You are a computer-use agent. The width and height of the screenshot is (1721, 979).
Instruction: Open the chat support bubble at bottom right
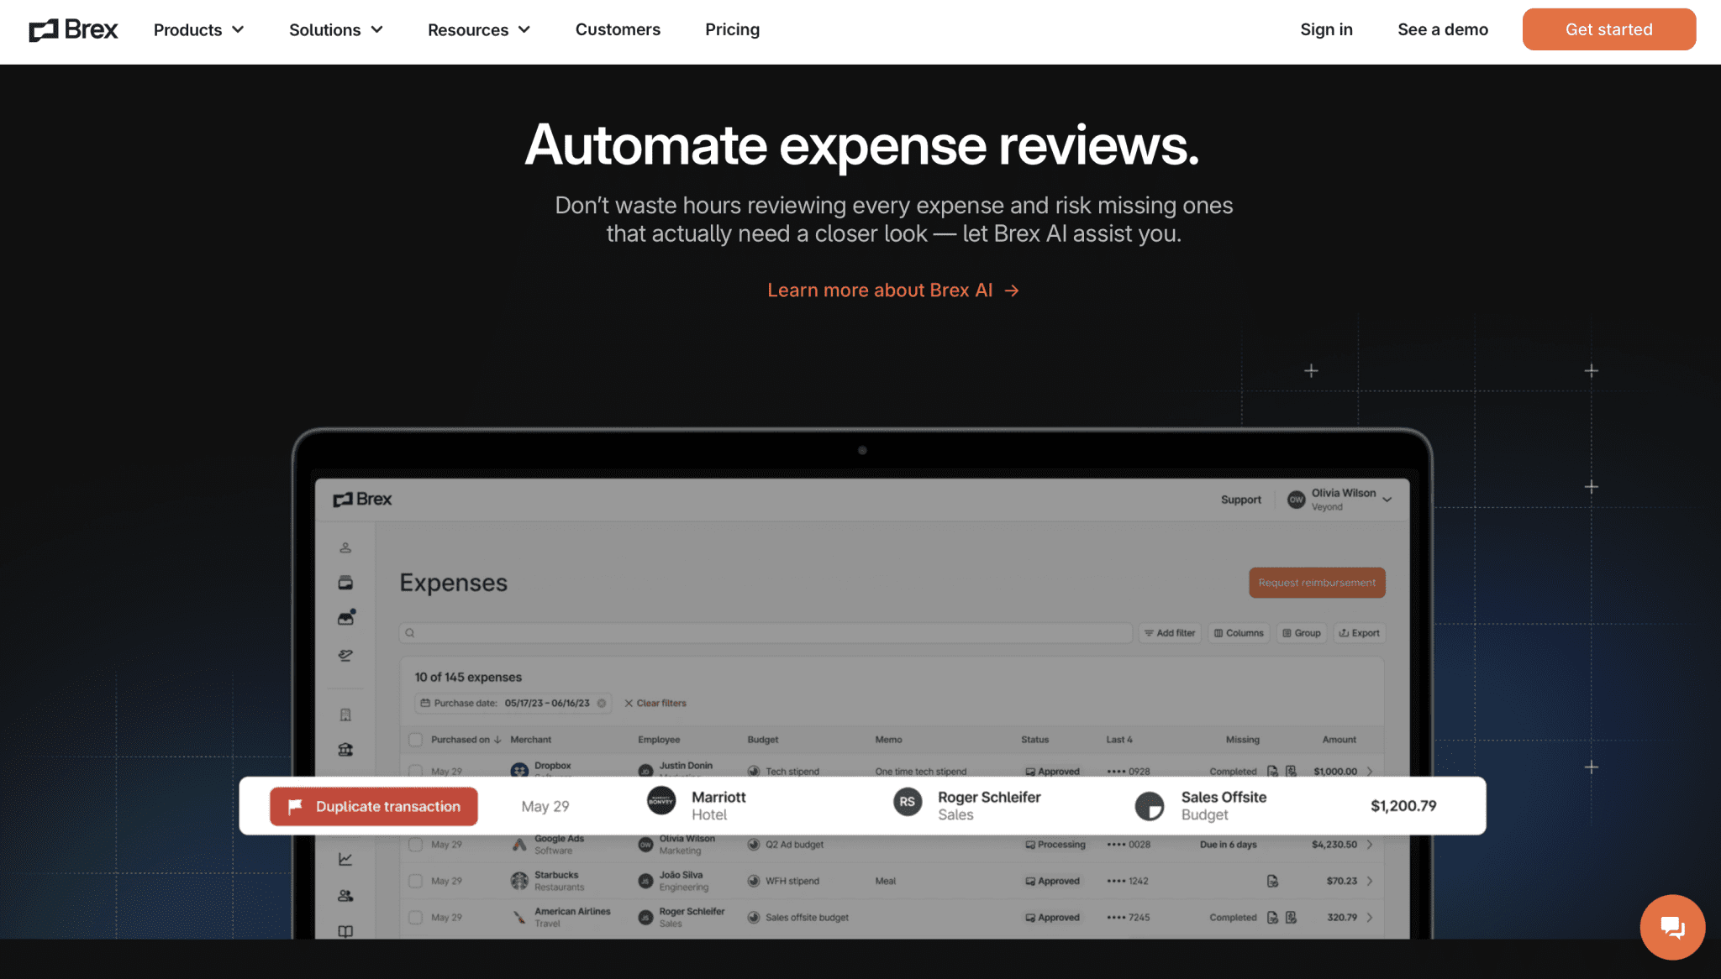tap(1672, 927)
